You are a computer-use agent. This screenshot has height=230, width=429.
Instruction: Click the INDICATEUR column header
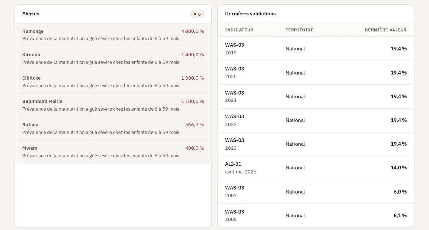(x=239, y=30)
